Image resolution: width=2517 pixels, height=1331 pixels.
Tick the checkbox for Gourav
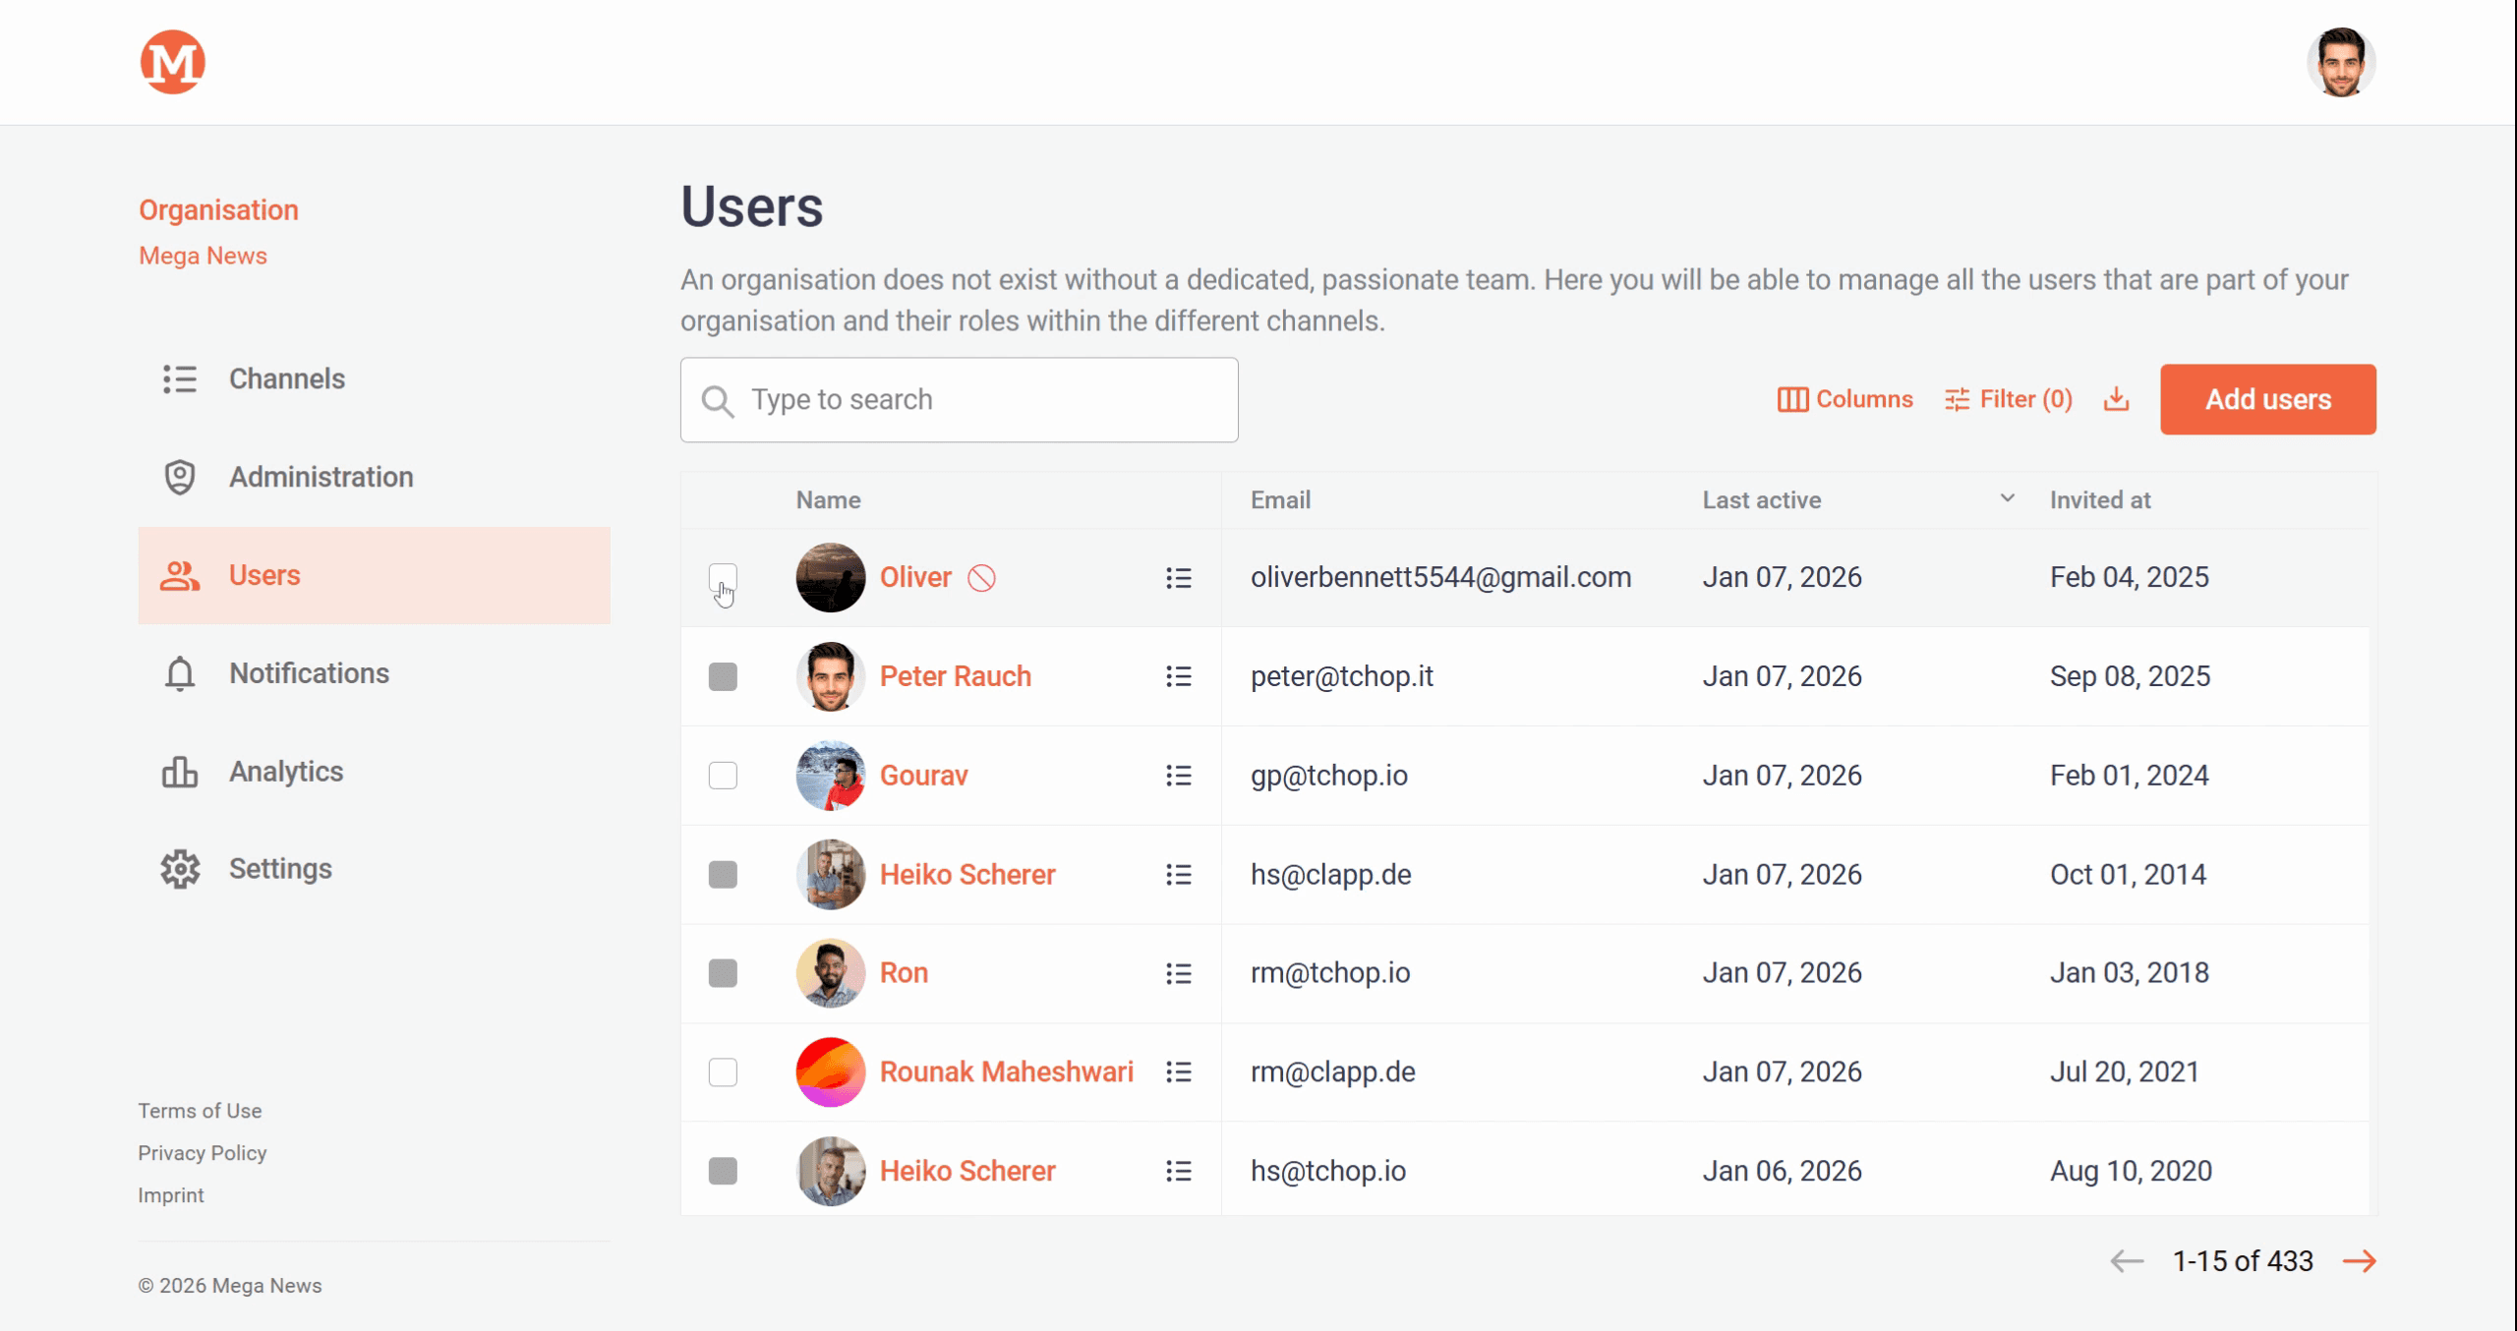(x=723, y=776)
